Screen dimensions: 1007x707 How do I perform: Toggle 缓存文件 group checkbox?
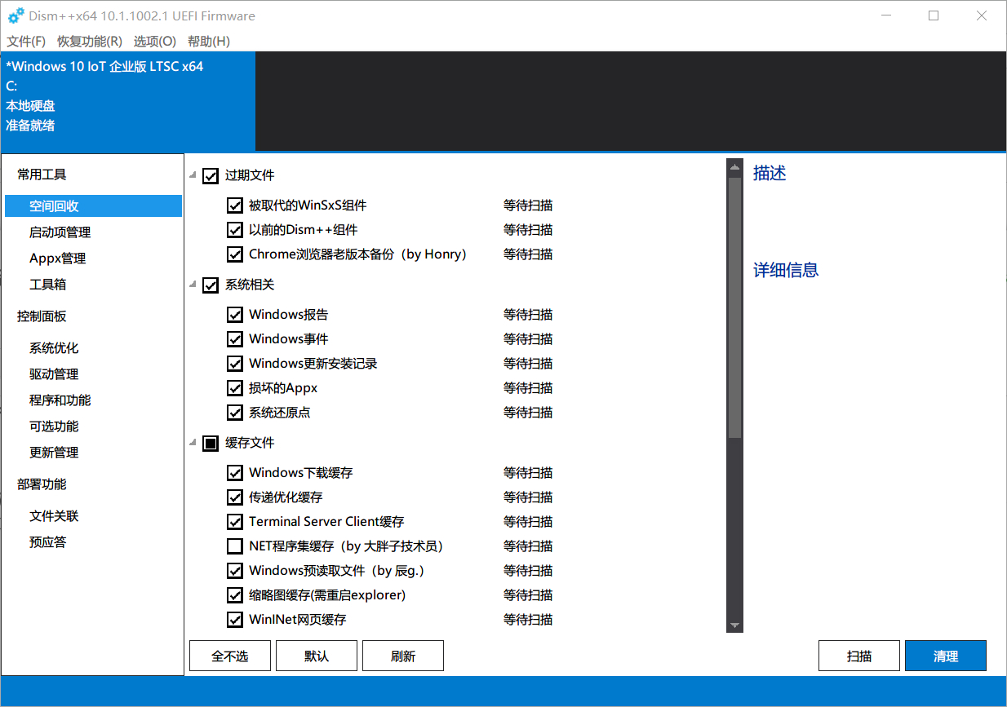point(211,444)
